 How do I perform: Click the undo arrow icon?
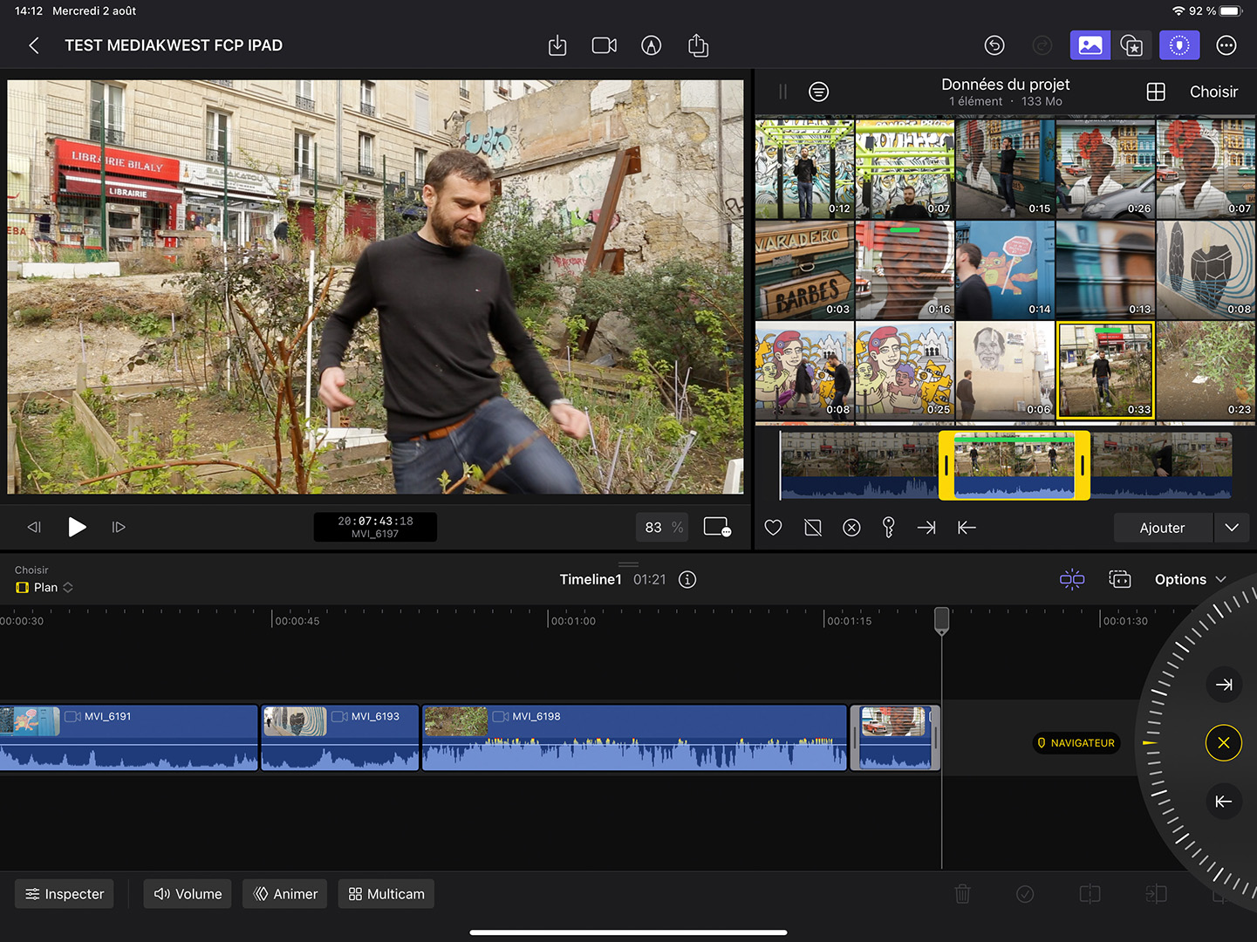pos(994,45)
